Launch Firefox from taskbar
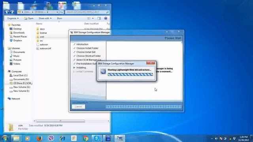Image resolution: width=253 pixels, height=142 pixels. (39, 138)
